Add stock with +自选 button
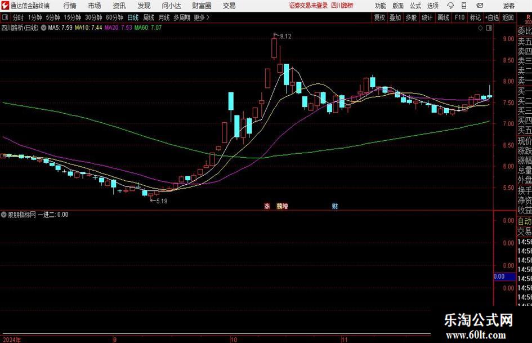The image size is (532, 343). [491, 17]
